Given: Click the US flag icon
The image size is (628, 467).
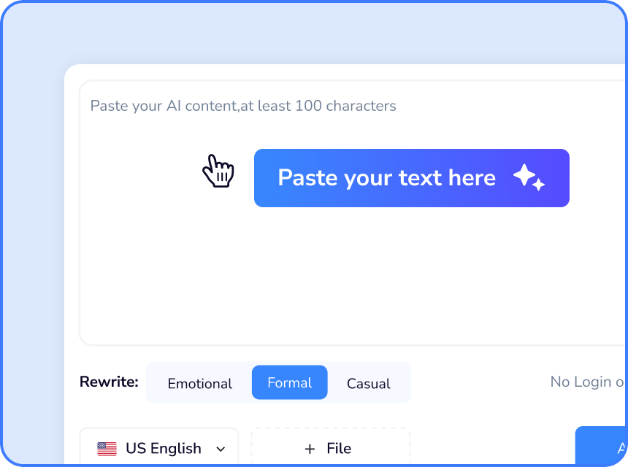Looking at the screenshot, I should [x=107, y=449].
